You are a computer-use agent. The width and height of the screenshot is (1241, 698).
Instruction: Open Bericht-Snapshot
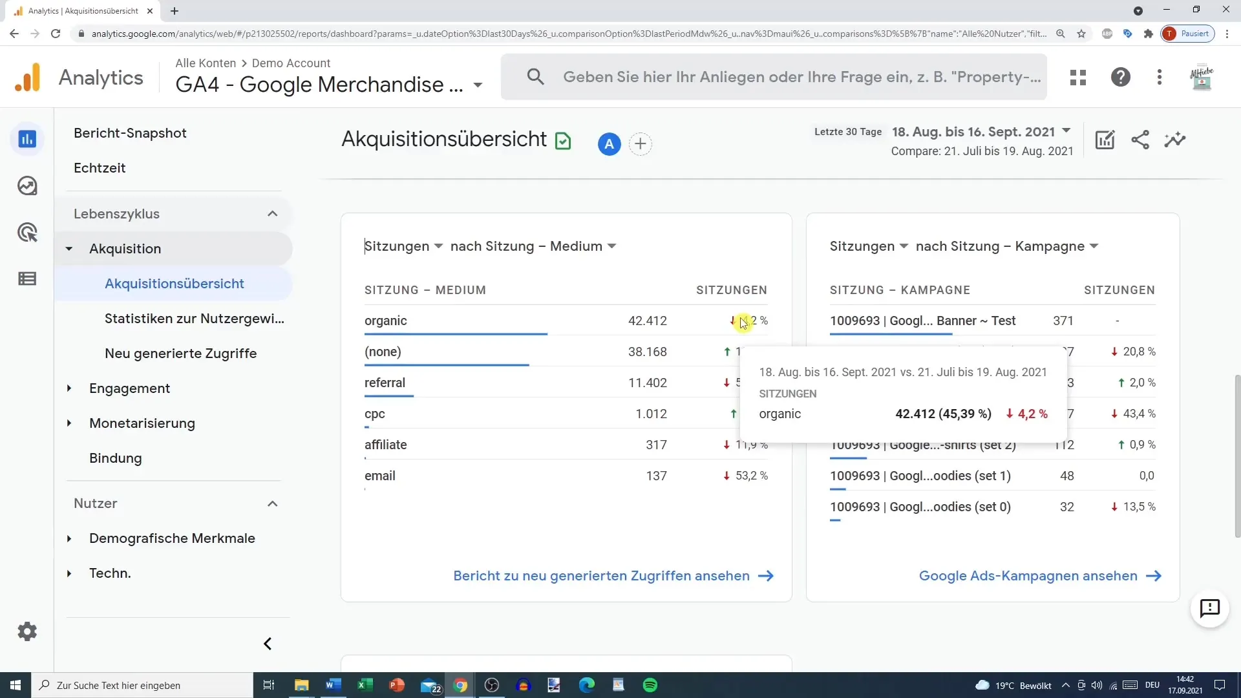[130, 133]
